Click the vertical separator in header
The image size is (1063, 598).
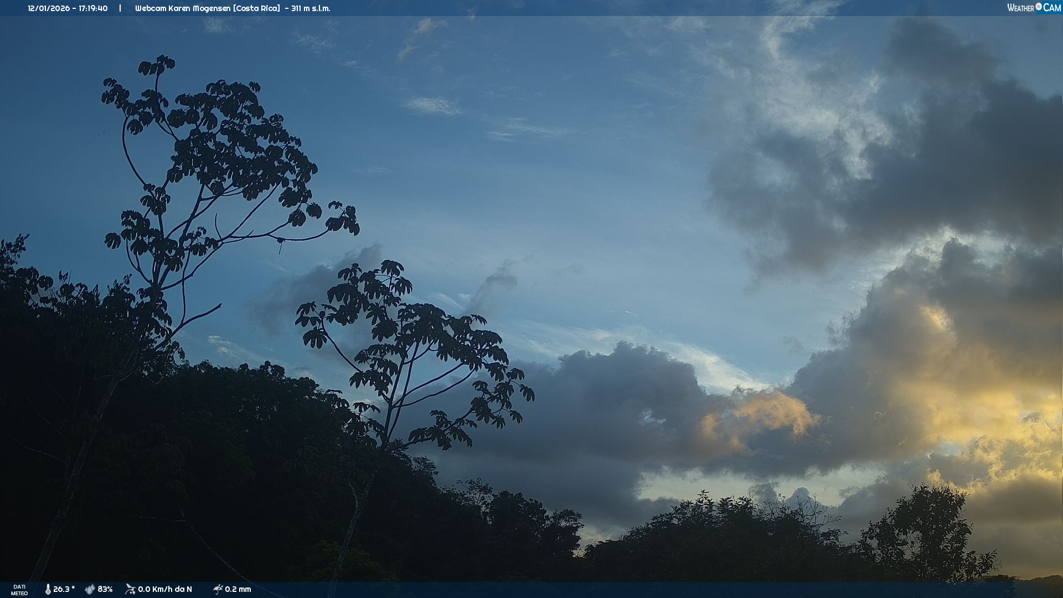pos(120,8)
